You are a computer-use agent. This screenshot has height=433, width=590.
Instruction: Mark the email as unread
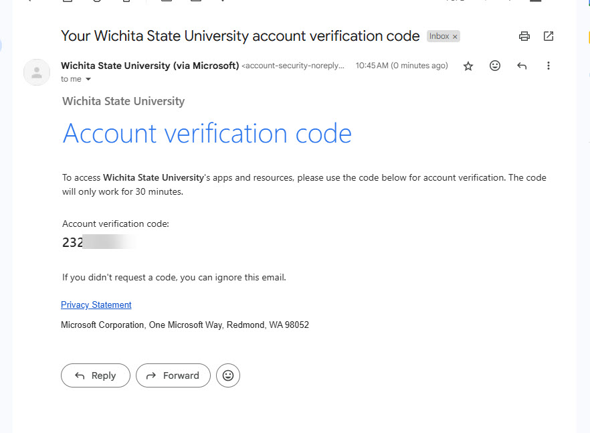click(x=166, y=2)
